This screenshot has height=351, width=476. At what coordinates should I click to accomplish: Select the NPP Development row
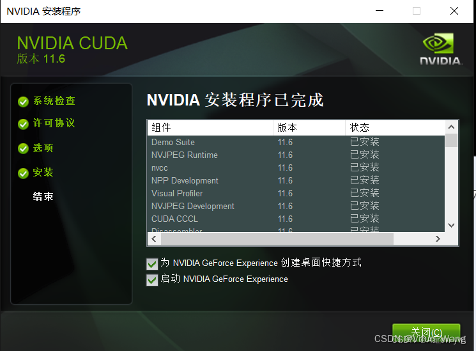coord(296,180)
